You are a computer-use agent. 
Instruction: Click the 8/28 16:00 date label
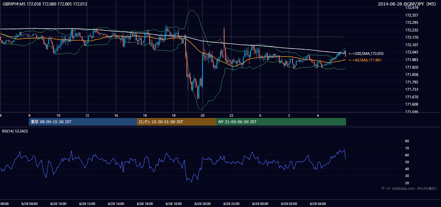point(145,204)
